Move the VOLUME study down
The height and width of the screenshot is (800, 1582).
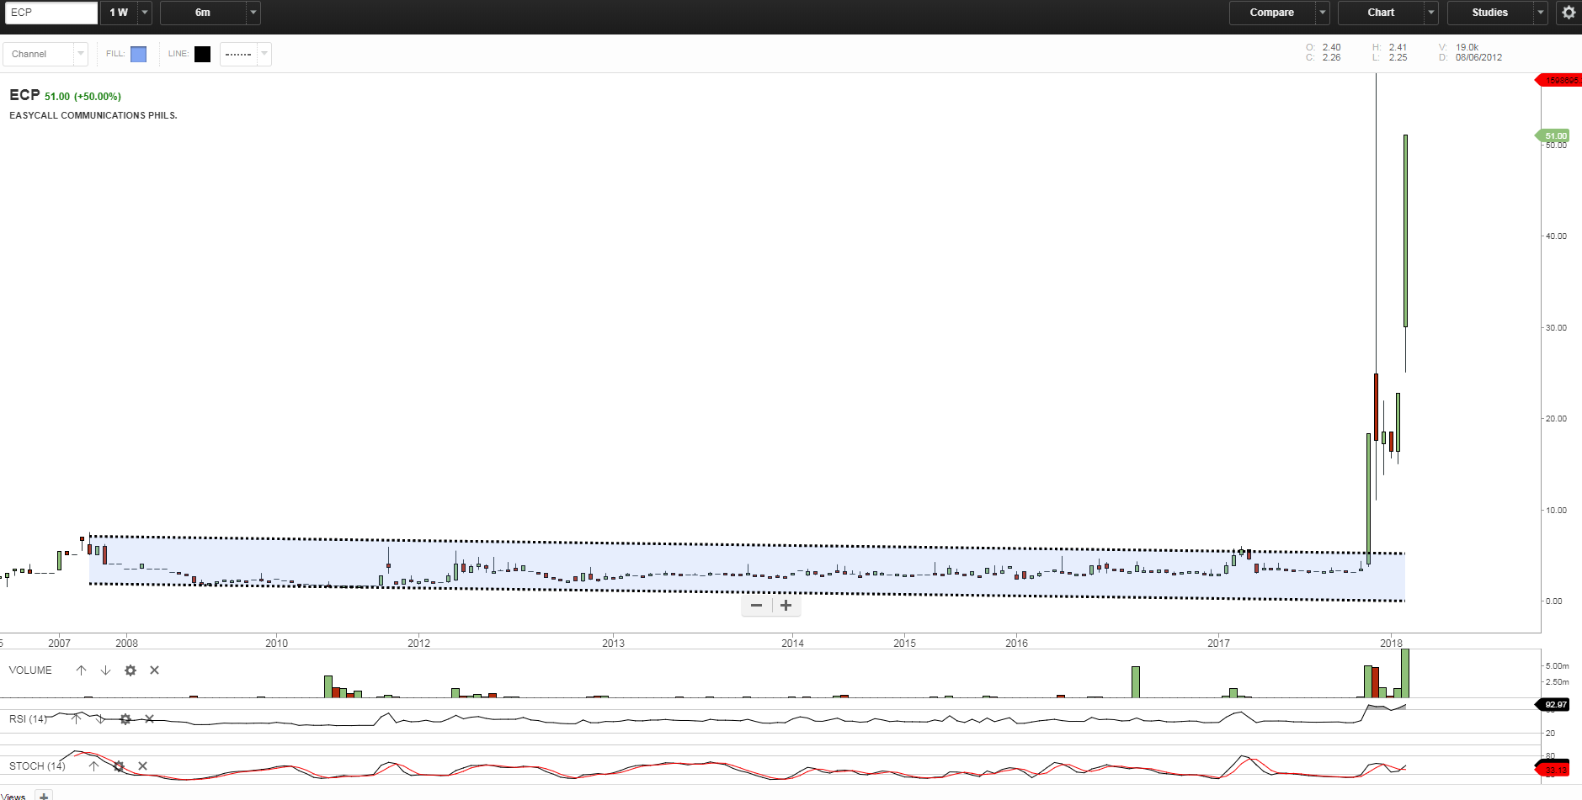(x=104, y=670)
